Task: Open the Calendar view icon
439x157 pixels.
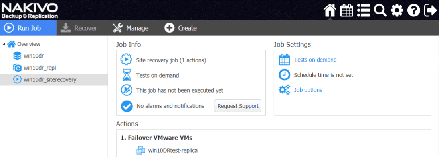Action: (346, 11)
